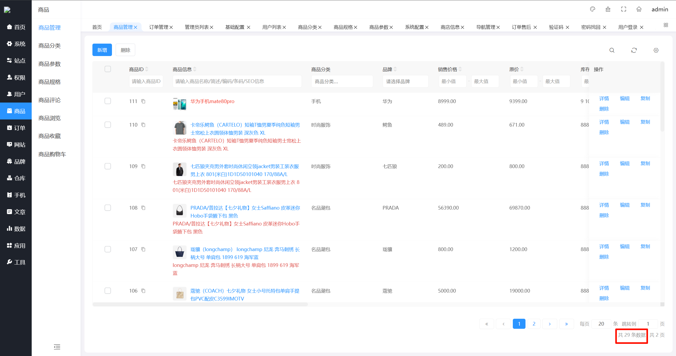Open the 商品分类 filter dropdown
The width and height of the screenshot is (676, 356).
(342, 81)
